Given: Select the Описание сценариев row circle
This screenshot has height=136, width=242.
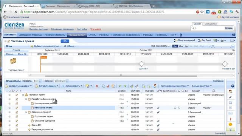Looking at the screenshot, I should (10, 121).
